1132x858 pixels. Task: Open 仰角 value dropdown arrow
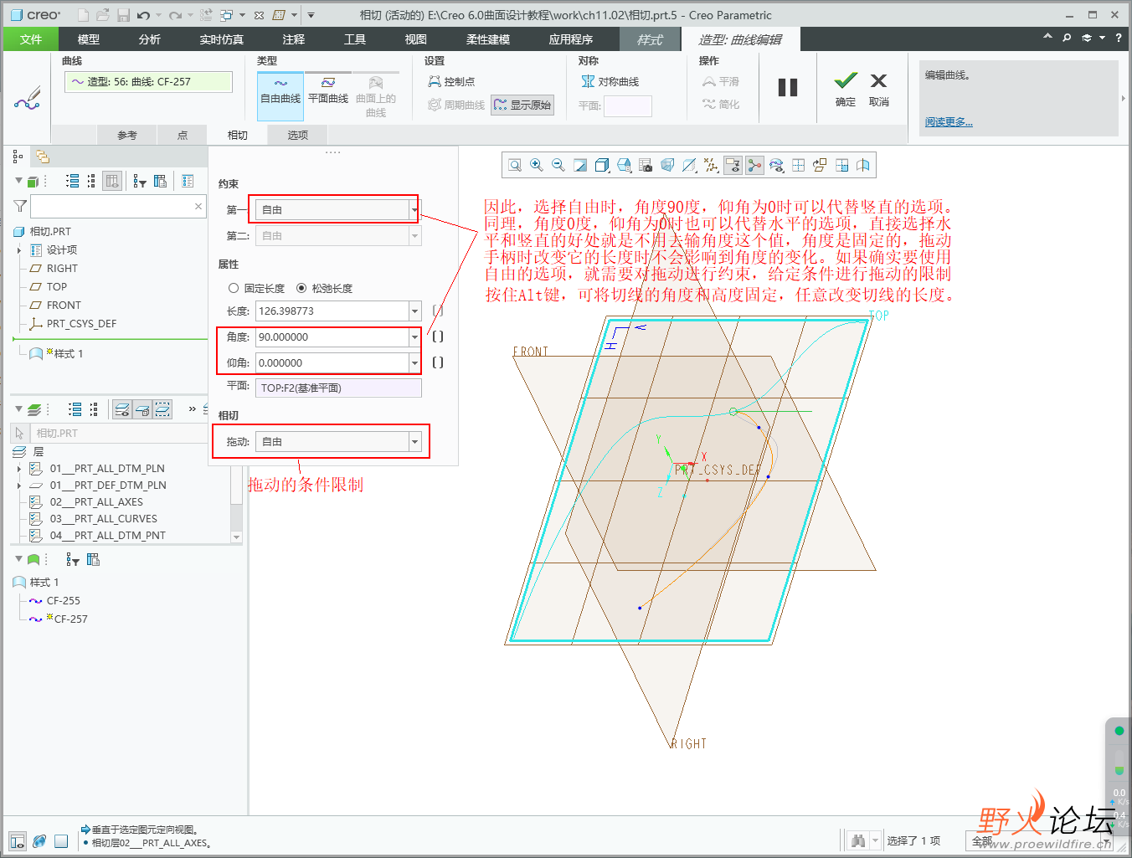pos(414,362)
